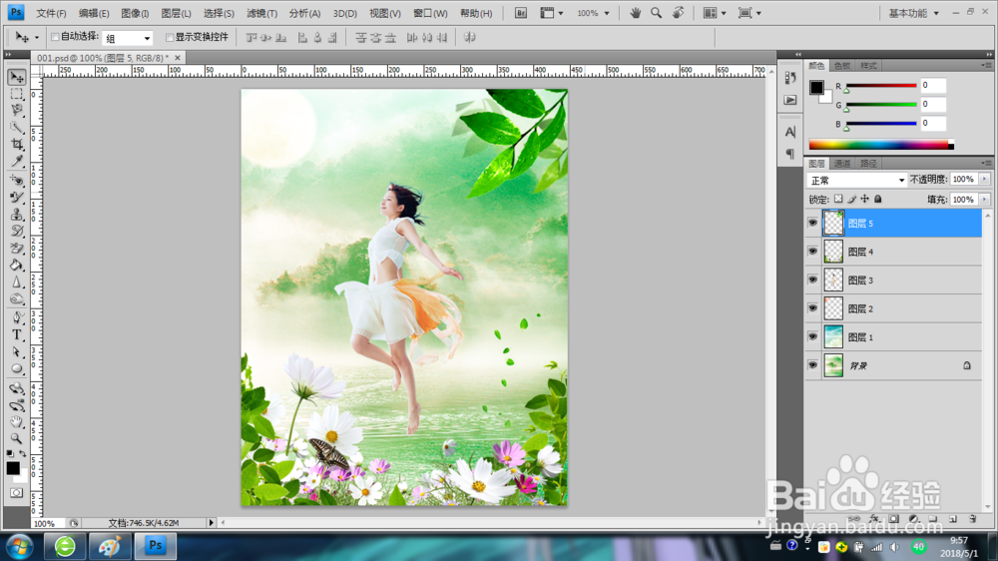Select the Ellipse shape tool
Image resolution: width=998 pixels, height=561 pixels.
(x=17, y=368)
